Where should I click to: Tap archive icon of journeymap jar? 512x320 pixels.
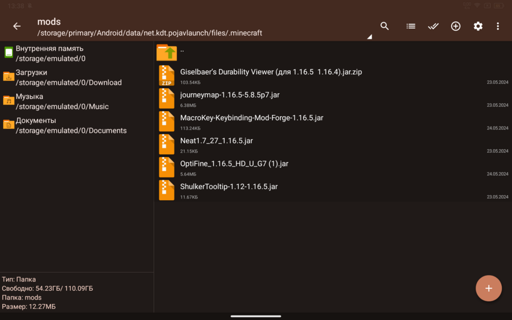[x=166, y=98]
